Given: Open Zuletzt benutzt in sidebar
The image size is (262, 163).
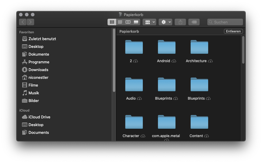Looking at the screenshot, I should [42, 39].
